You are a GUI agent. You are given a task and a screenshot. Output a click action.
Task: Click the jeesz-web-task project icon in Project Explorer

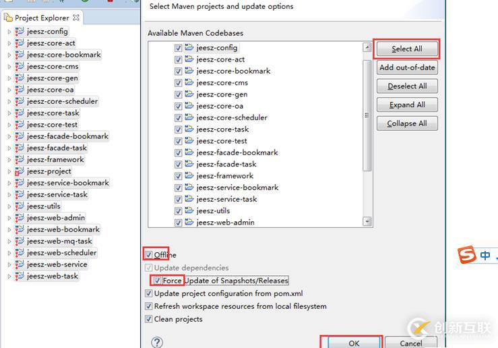20,276
